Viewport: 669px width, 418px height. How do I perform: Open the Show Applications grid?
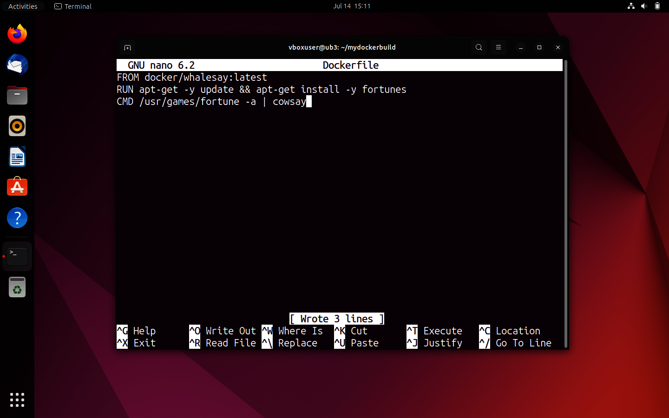(x=17, y=400)
